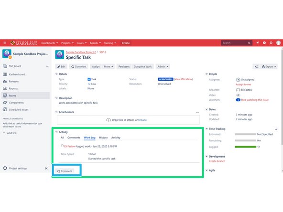
Task: Click the watchers count badge
Action: pos(238,100)
